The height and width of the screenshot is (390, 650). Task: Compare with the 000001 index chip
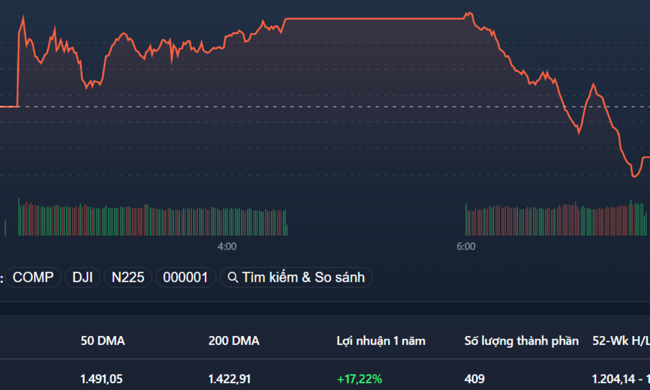pyautogui.click(x=185, y=277)
